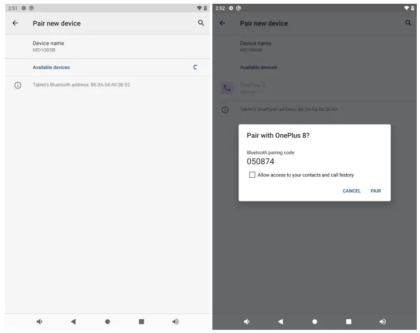Image resolution: width=420 pixels, height=333 pixels.
Task: Tap the circle home button on right nav bar
Action: pos(315,321)
